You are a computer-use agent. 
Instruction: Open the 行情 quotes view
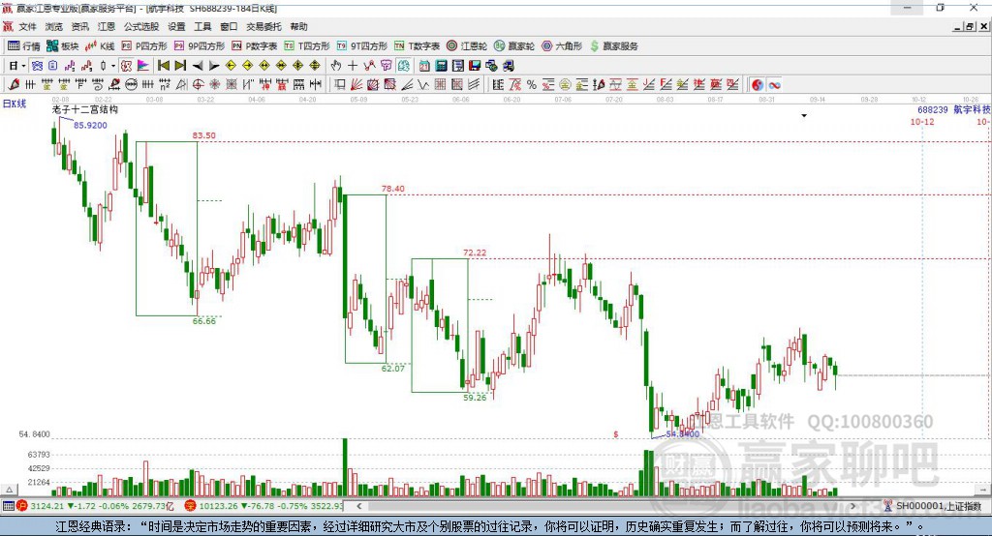pyautogui.click(x=24, y=46)
